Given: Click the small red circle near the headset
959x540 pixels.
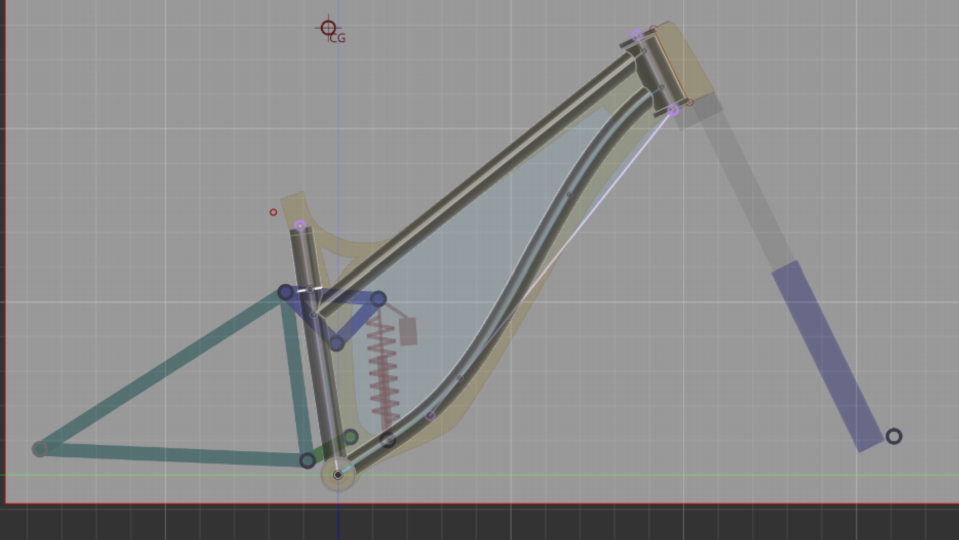Looking at the screenshot, I should [653, 28].
